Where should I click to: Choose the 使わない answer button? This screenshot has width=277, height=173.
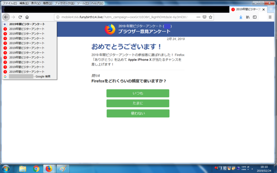(138, 113)
